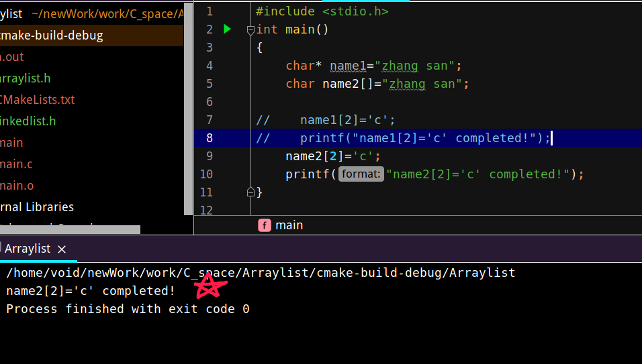This screenshot has width=642, height=364.
Task: Click 'Process finished with exit code 0' text
Action: coord(128,309)
